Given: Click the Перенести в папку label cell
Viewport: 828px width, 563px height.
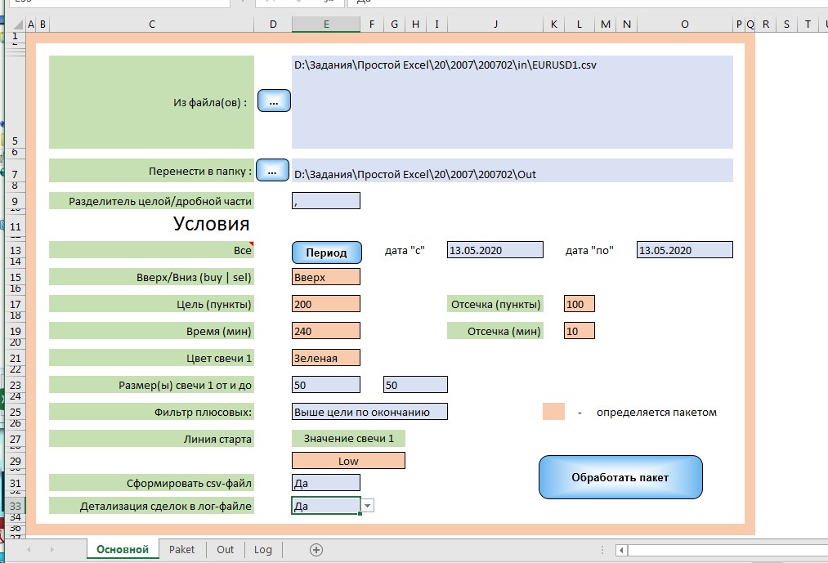Looking at the screenshot, I should [x=151, y=171].
